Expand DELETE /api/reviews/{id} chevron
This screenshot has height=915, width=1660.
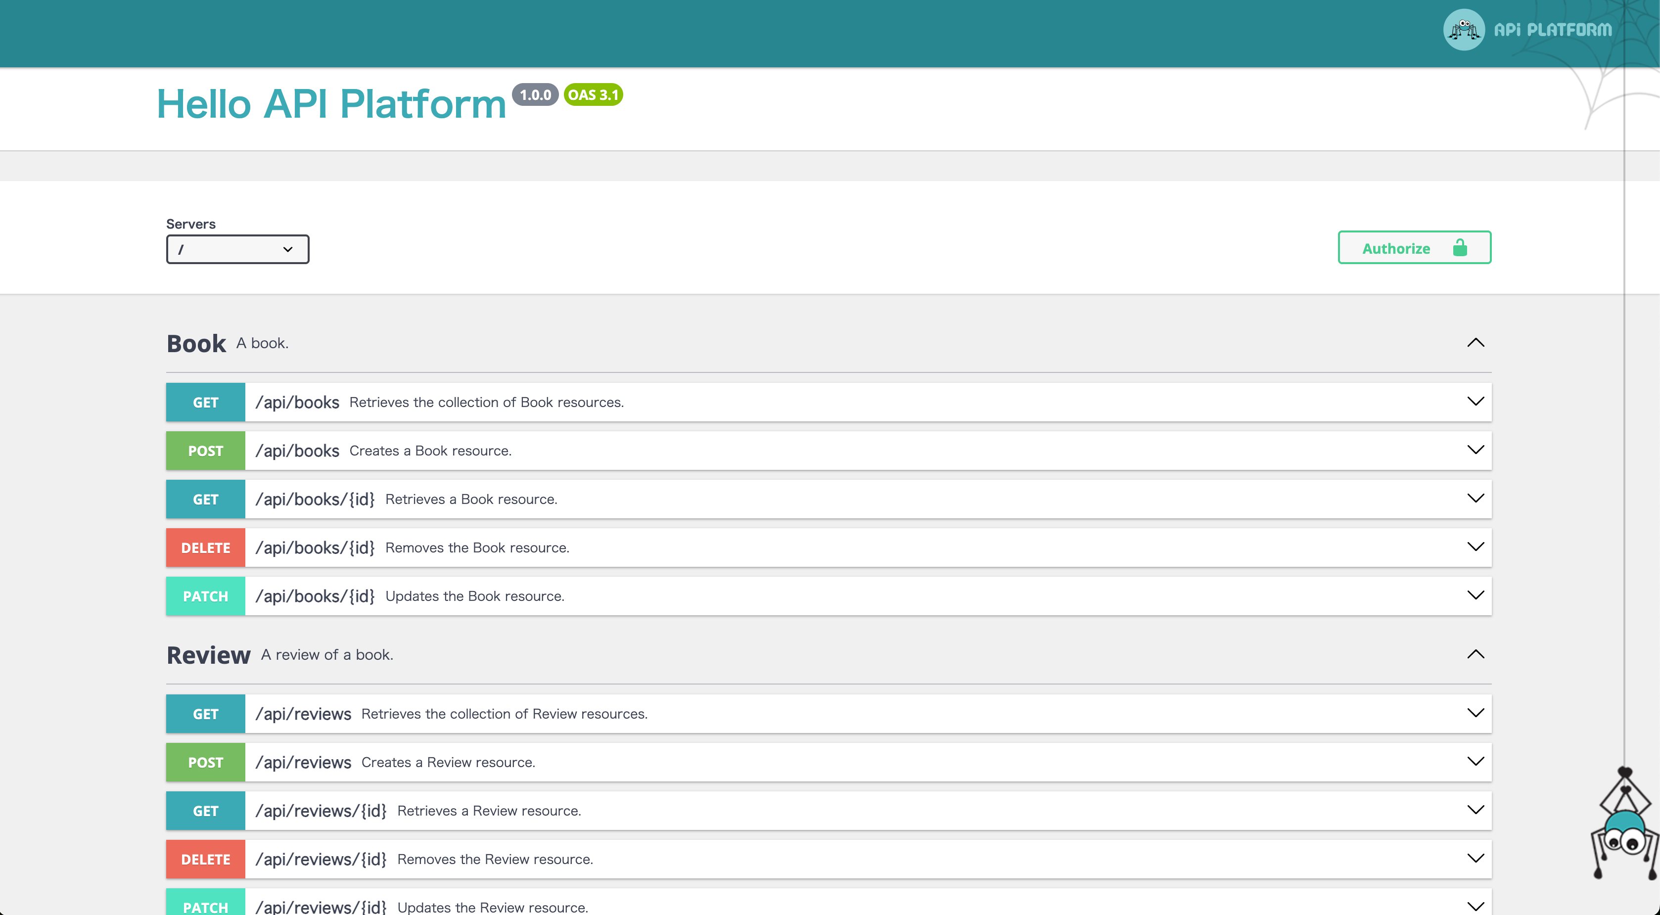[x=1475, y=858]
